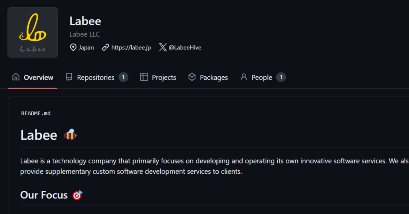The height and width of the screenshot is (214, 409).
Task: Click the X logo beside @LabeeHive
Action: point(163,47)
